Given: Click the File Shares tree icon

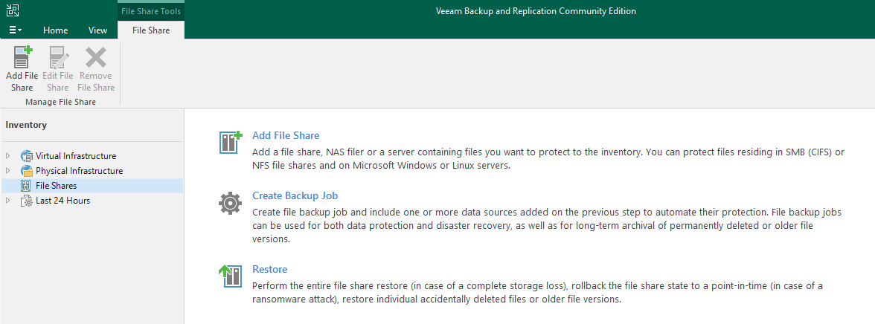Looking at the screenshot, I should click(25, 186).
